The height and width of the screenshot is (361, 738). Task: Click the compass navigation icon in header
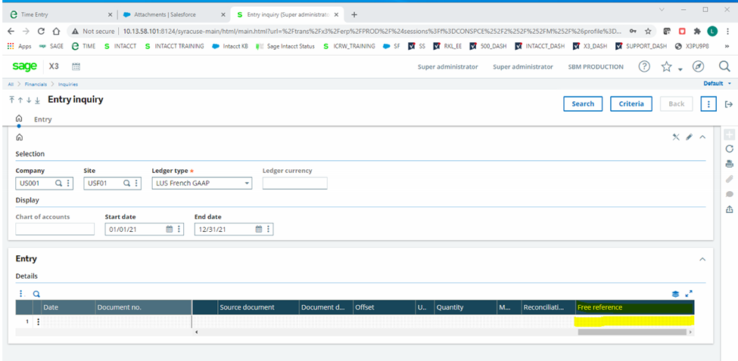point(699,66)
